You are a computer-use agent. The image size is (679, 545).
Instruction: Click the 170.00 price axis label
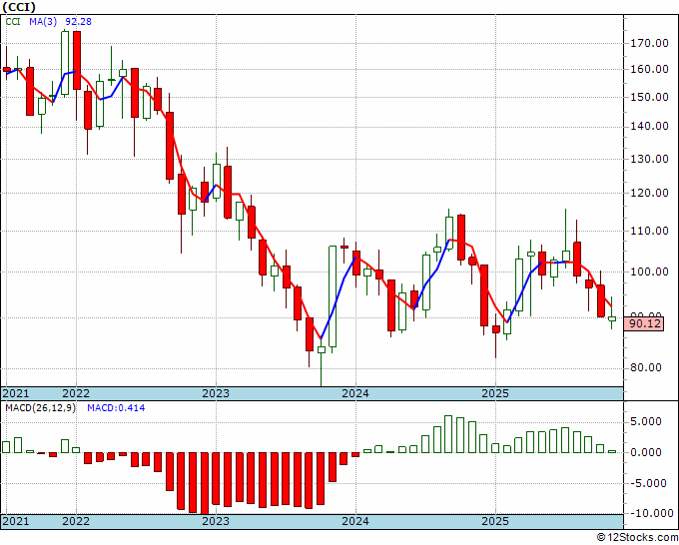pos(649,43)
